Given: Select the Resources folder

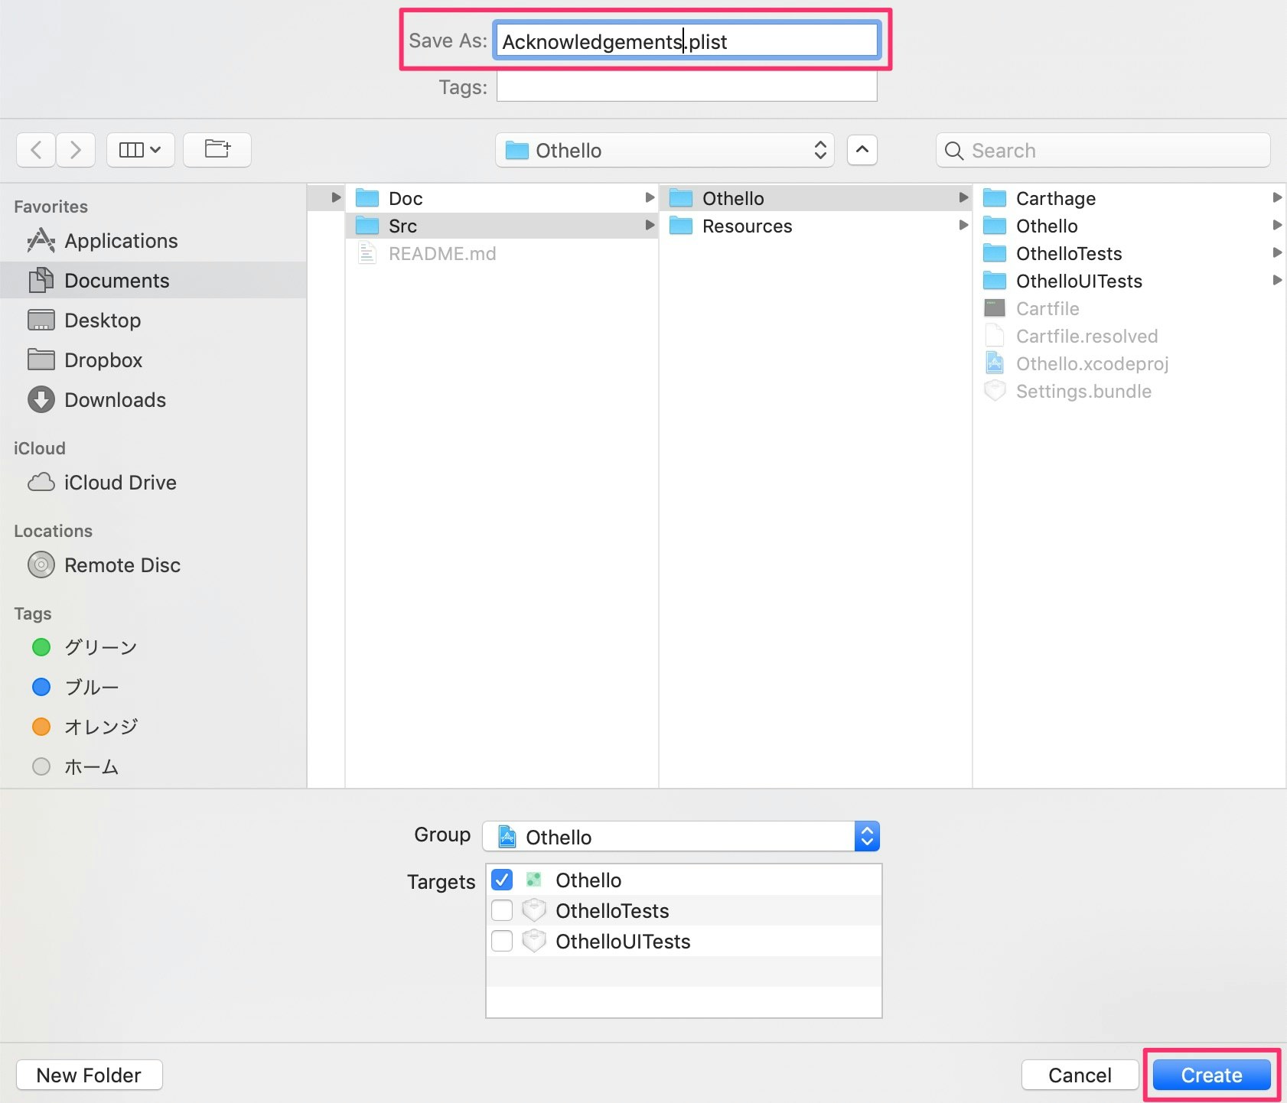Looking at the screenshot, I should (x=816, y=226).
